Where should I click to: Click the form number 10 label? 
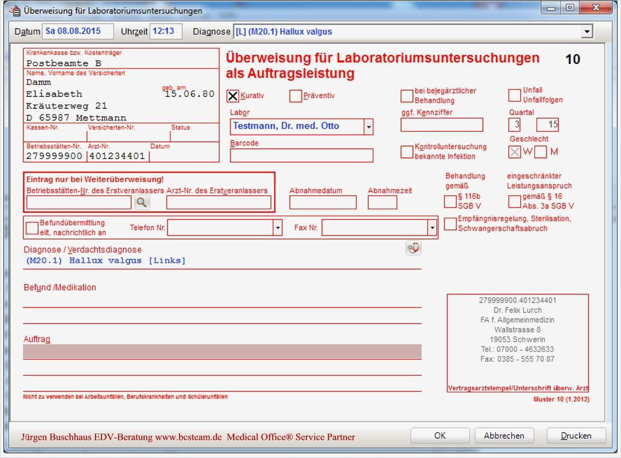coord(573,59)
